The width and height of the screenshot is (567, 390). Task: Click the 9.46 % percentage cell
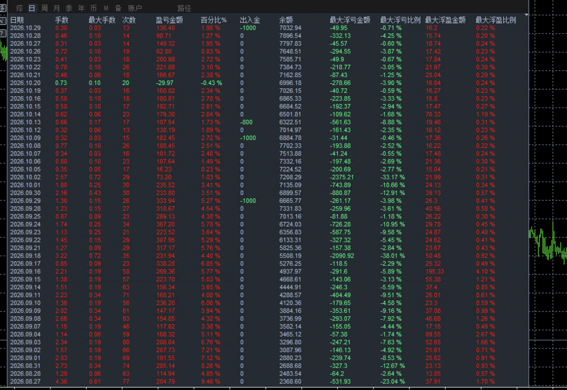(x=210, y=382)
